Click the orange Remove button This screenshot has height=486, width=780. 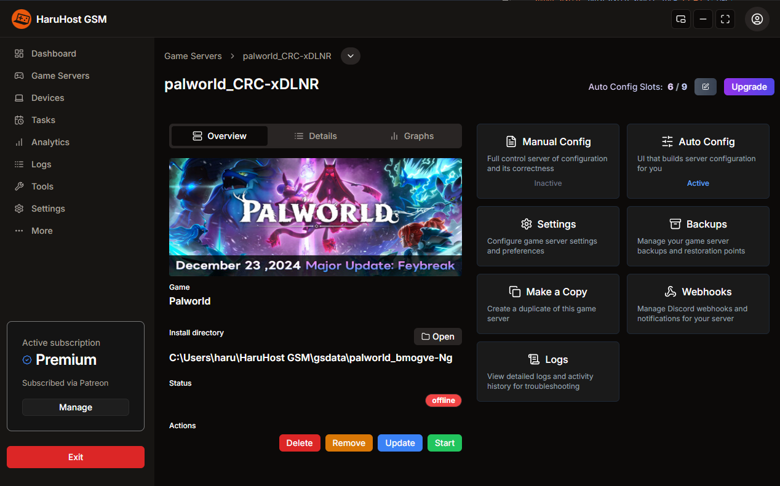349,443
